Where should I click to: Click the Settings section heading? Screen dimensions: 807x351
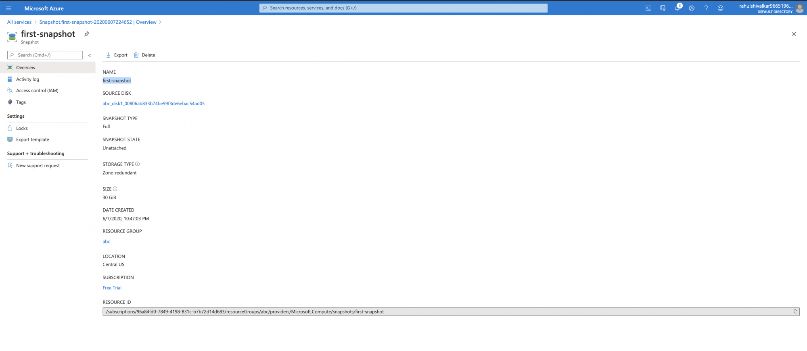16,116
